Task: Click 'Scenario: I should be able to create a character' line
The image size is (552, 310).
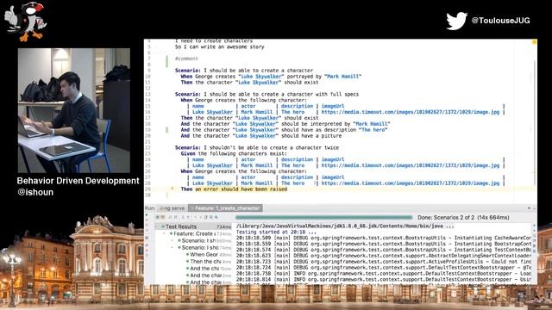Action: pyautogui.click(x=243, y=71)
